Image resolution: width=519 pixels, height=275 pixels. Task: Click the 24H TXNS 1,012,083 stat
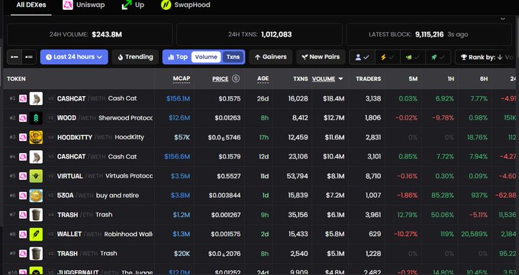[x=259, y=34]
